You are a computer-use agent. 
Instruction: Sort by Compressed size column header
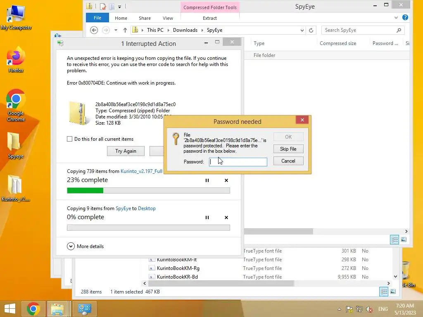pos(338,43)
